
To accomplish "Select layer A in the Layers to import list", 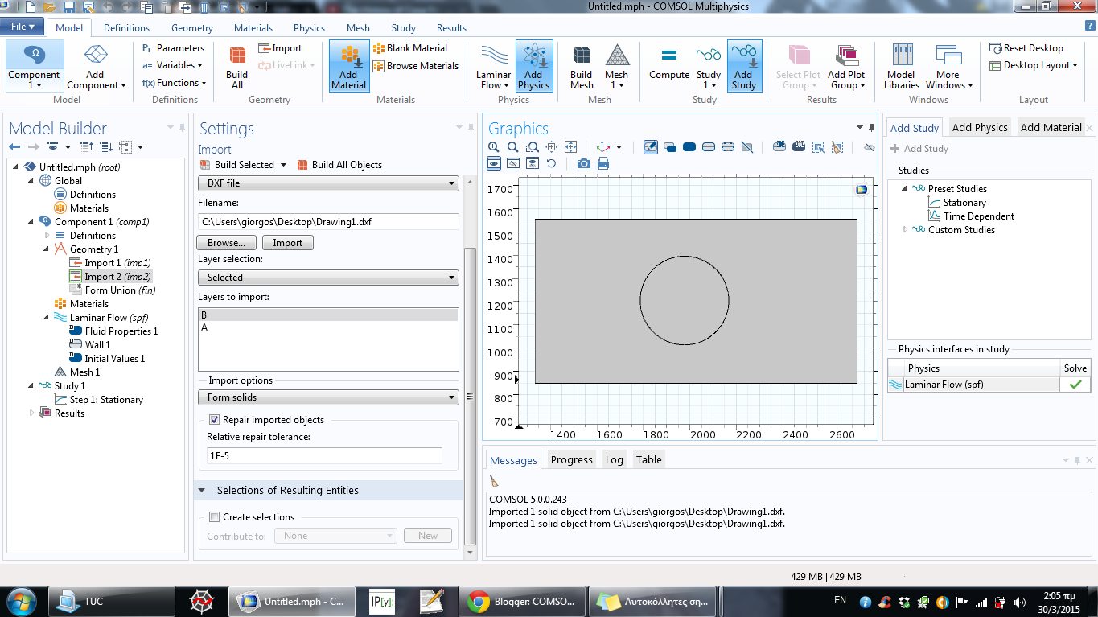I will tap(205, 327).
